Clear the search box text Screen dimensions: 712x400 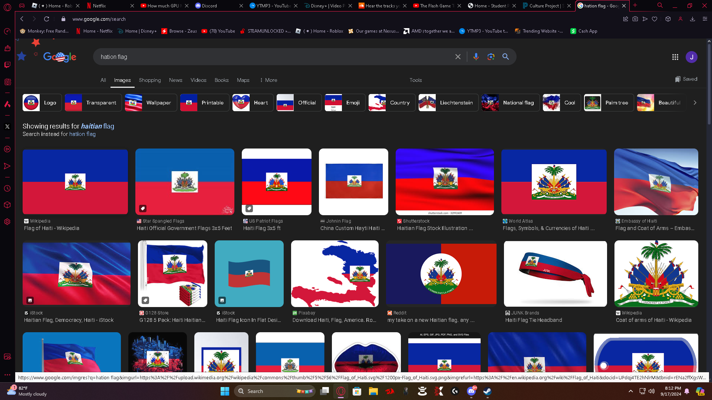458,57
